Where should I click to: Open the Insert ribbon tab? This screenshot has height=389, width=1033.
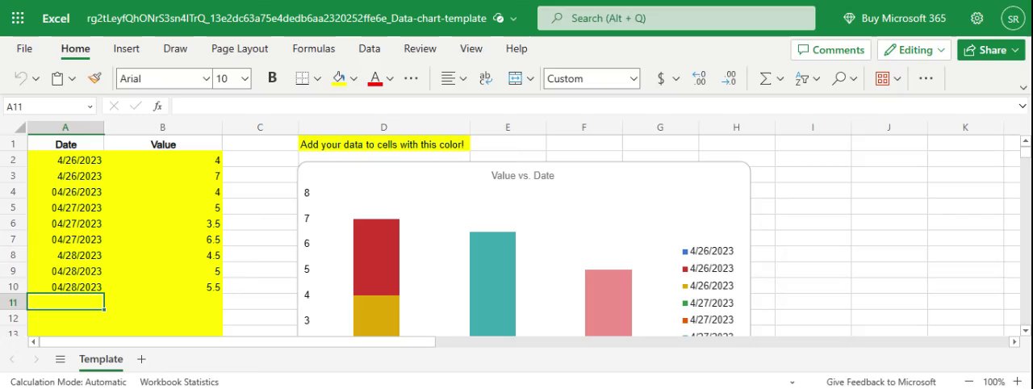(x=126, y=48)
